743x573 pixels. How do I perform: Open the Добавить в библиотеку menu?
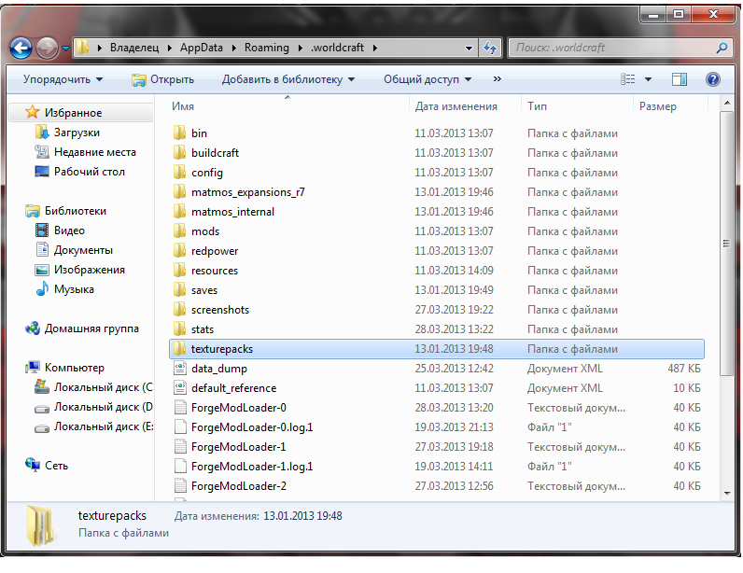pyautogui.click(x=288, y=79)
